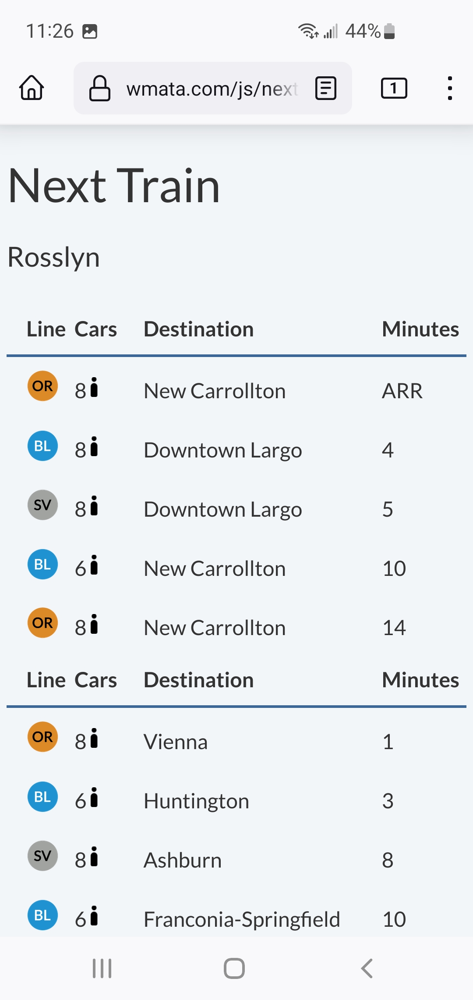Tap the image notification icon in status bar
The image size is (473, 1000).
pos(90,32)
